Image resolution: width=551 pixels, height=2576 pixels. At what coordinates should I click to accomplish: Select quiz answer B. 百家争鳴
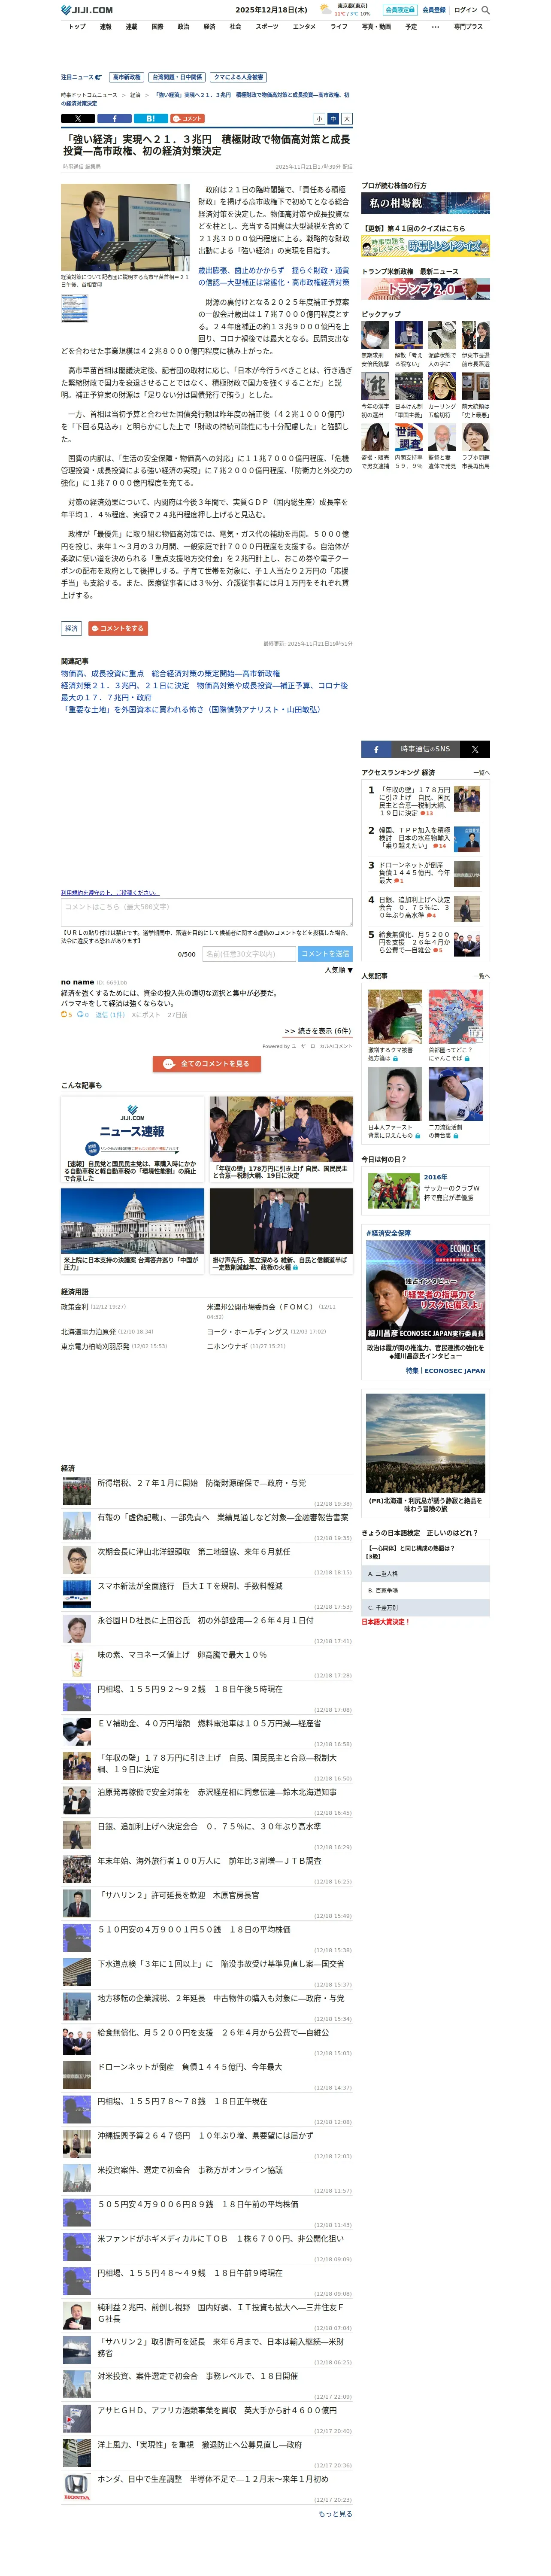coord(425,1591)
